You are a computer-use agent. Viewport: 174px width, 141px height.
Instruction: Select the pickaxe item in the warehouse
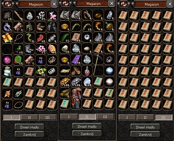coord(98,65)
